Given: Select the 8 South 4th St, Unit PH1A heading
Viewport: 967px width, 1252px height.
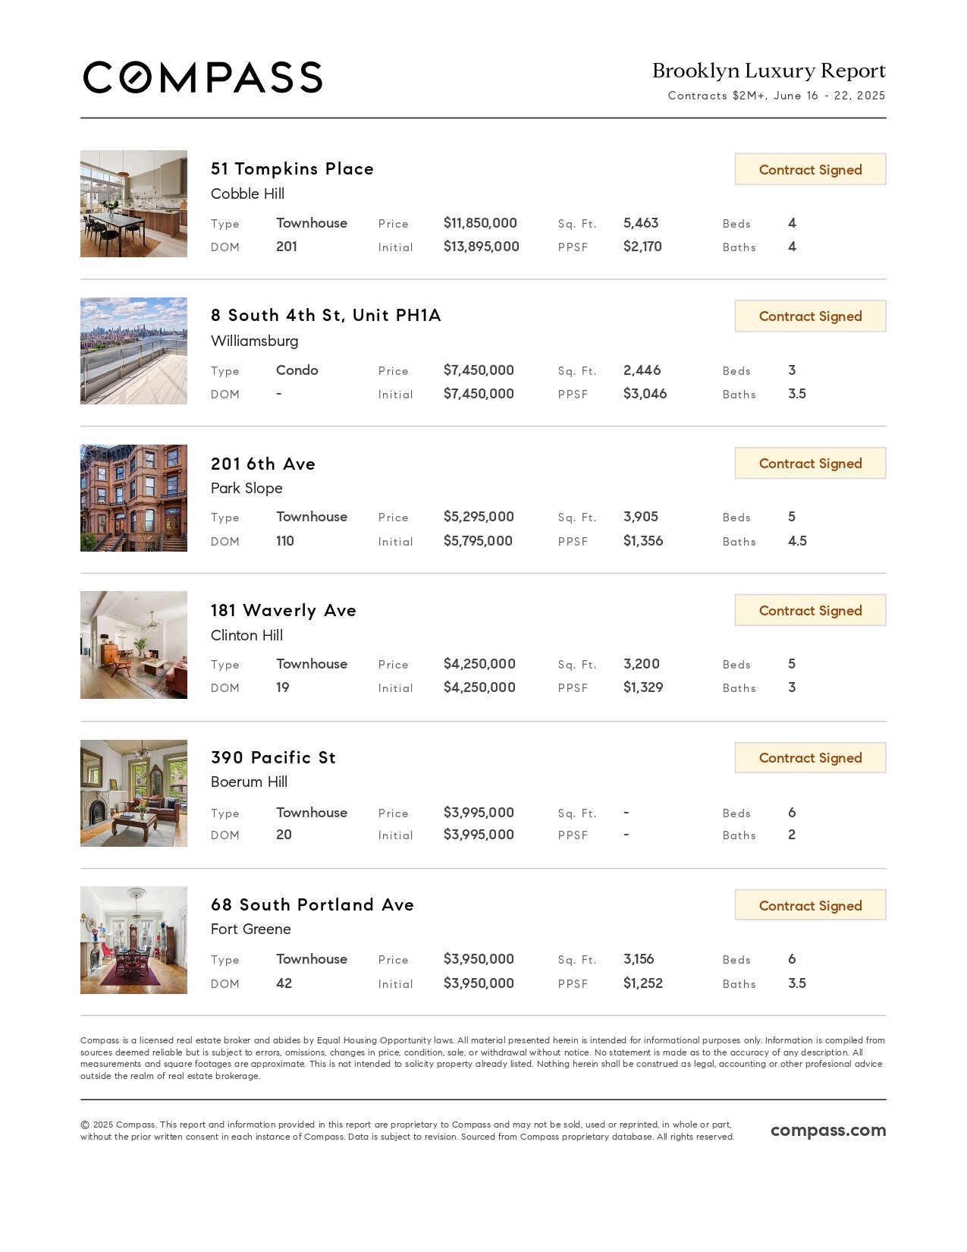Looking at the screenshot, I should click(x=325, y=315).
